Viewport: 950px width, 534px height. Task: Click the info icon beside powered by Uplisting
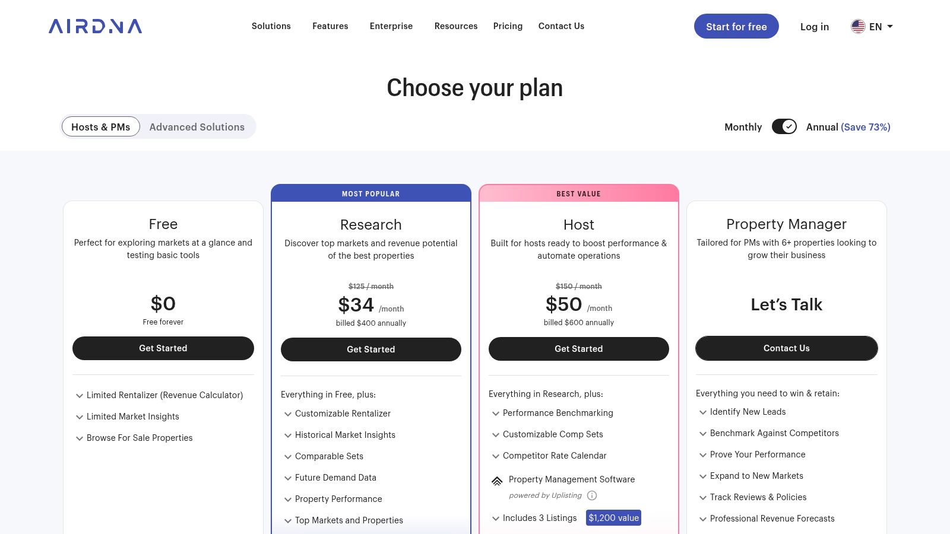pyautogui.click(x=592, y=495)
